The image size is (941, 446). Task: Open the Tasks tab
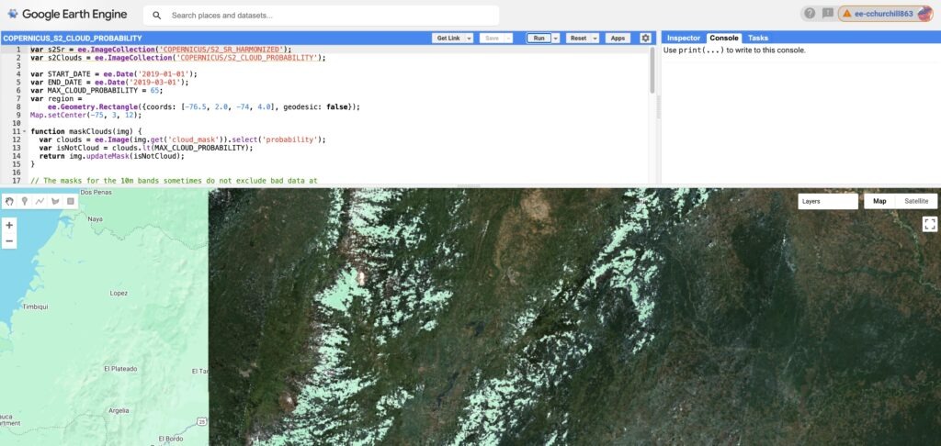pyautogui.click(x=758, y=38)
